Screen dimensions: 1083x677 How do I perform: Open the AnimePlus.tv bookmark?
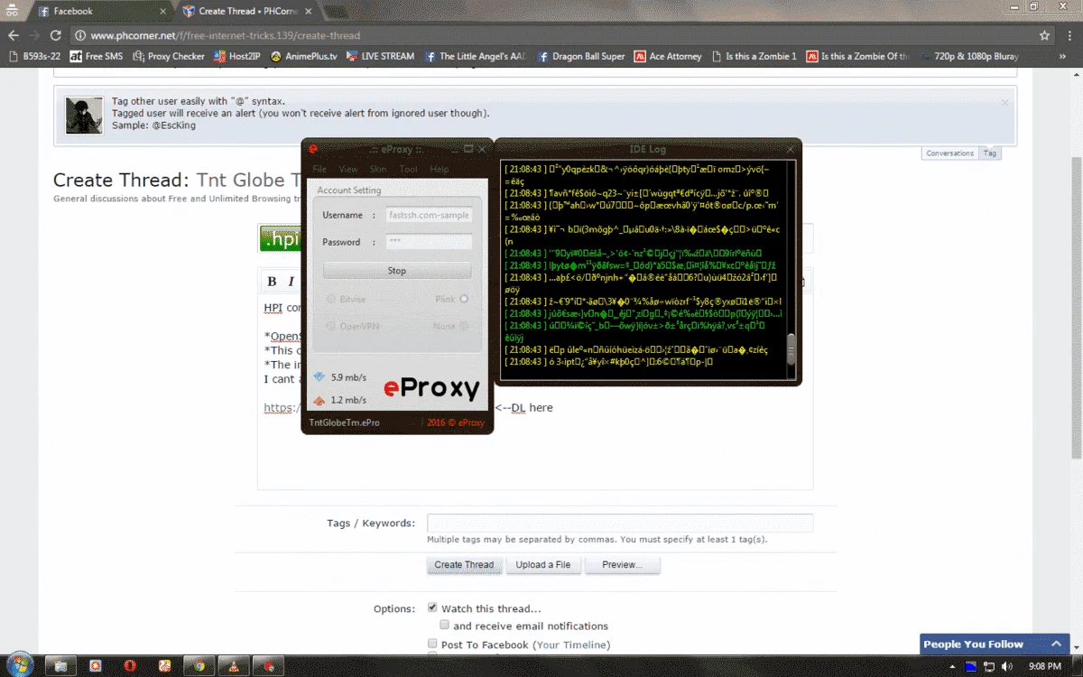(x=304, y=56)
